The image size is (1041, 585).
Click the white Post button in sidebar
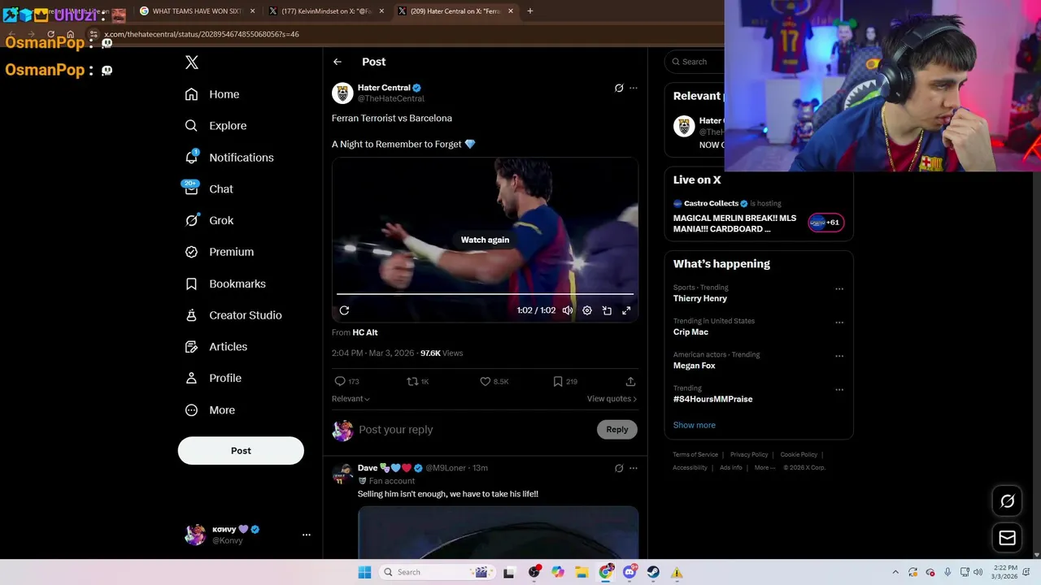click(x=241, y=451)
